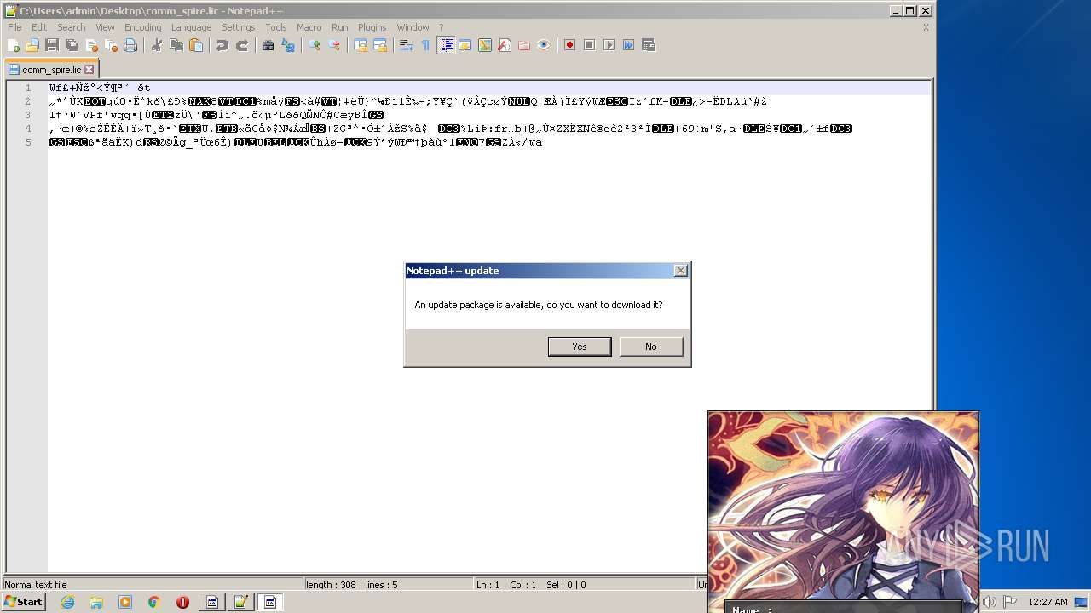
Task: Open the View menu
Action: (105, 27)
